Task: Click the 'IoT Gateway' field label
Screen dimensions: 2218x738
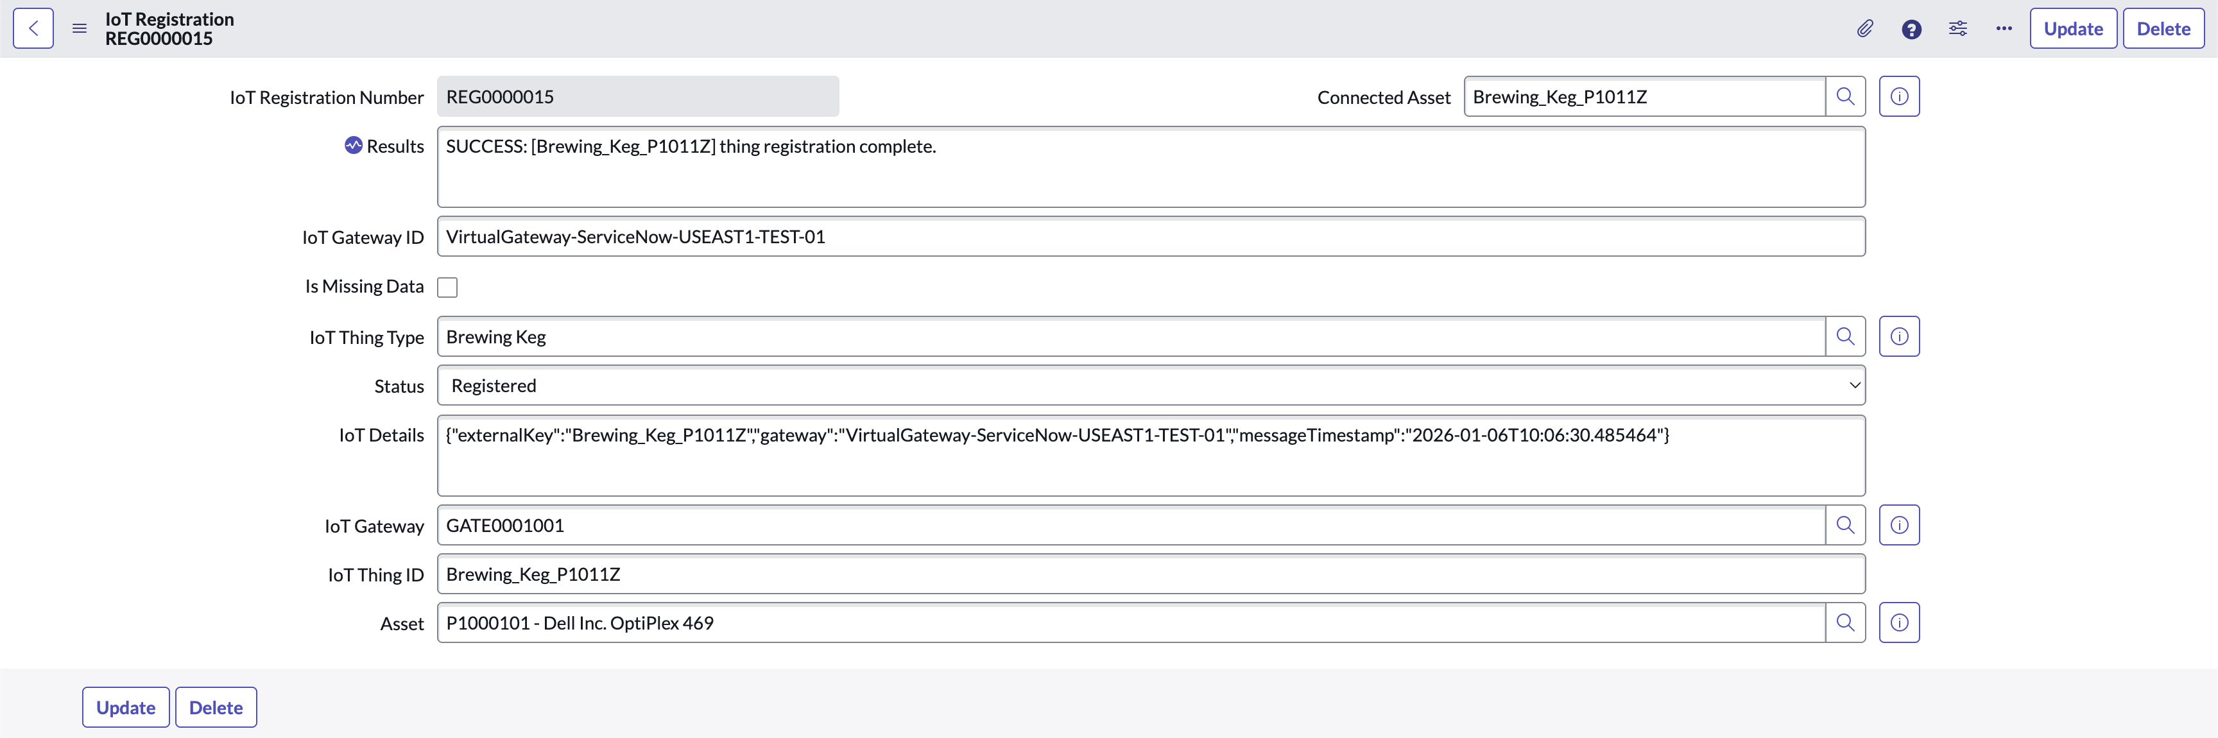Action: 374,526
